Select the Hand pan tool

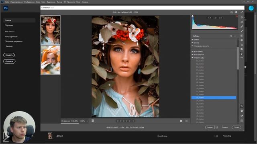pos(242,111)
